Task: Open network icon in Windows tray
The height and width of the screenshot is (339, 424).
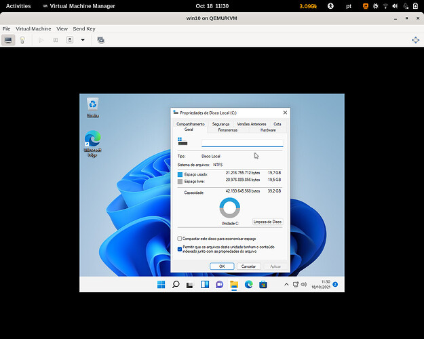Action: [x=296, y=284]
